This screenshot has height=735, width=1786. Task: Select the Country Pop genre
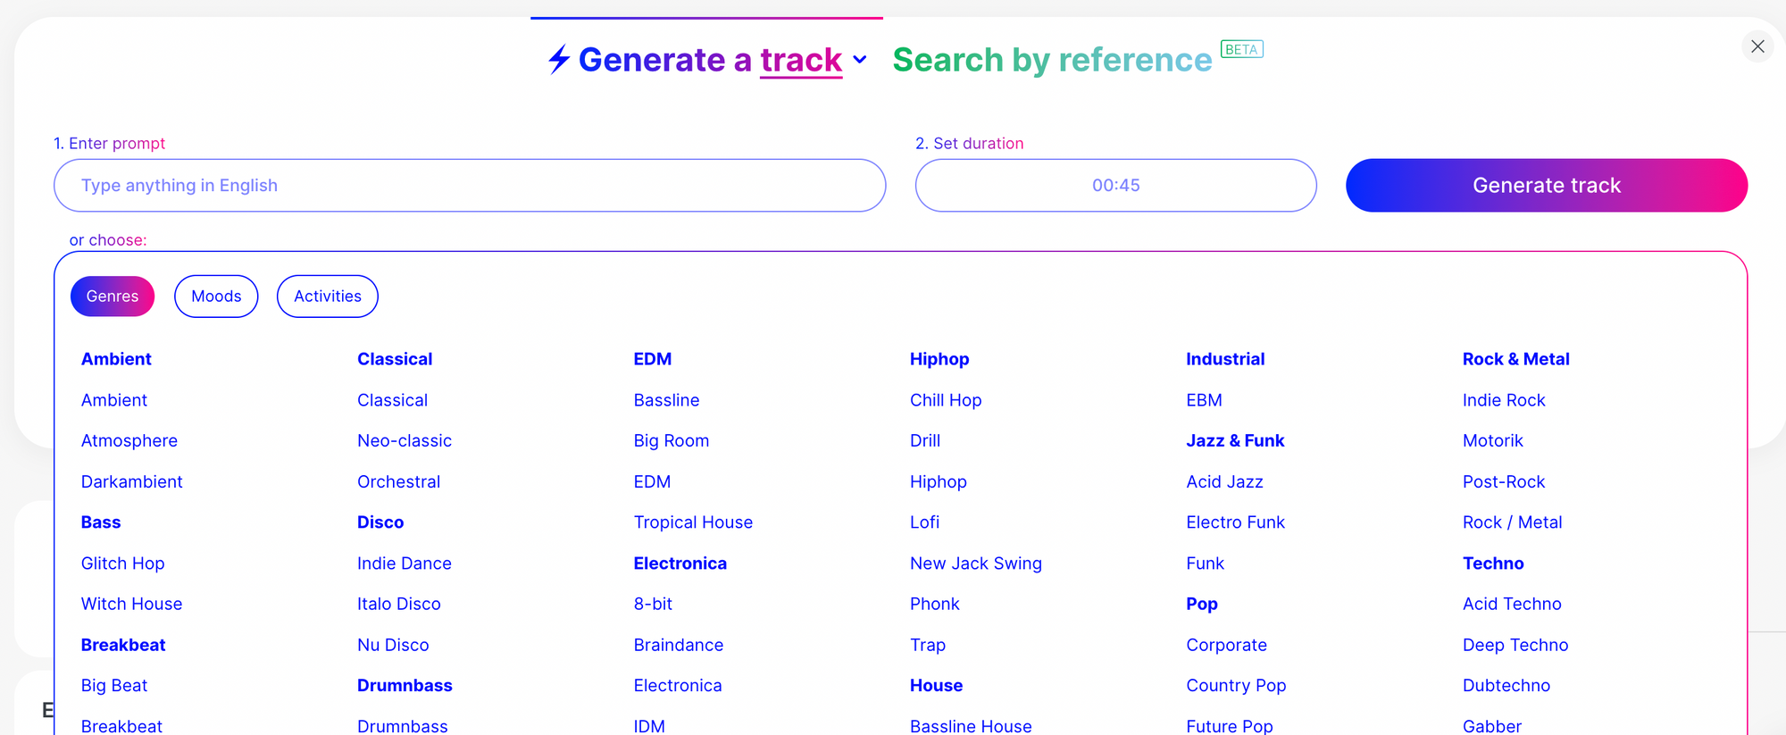pyautogui.click(x=1237, y=686)
